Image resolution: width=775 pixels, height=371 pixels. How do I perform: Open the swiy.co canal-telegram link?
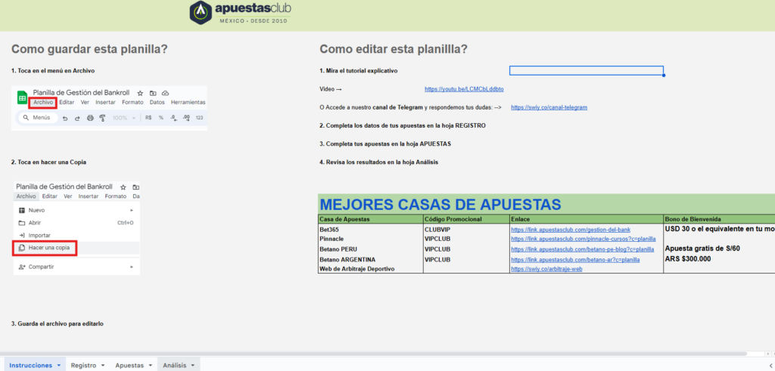click(549, 107)
